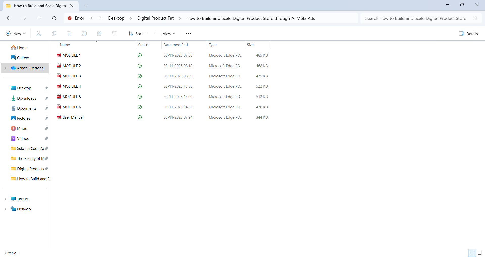Open the See more options menu
Image resolution: width=485 pixels, height=257 pixels.
pyautogui.click(x=188, y=34)
